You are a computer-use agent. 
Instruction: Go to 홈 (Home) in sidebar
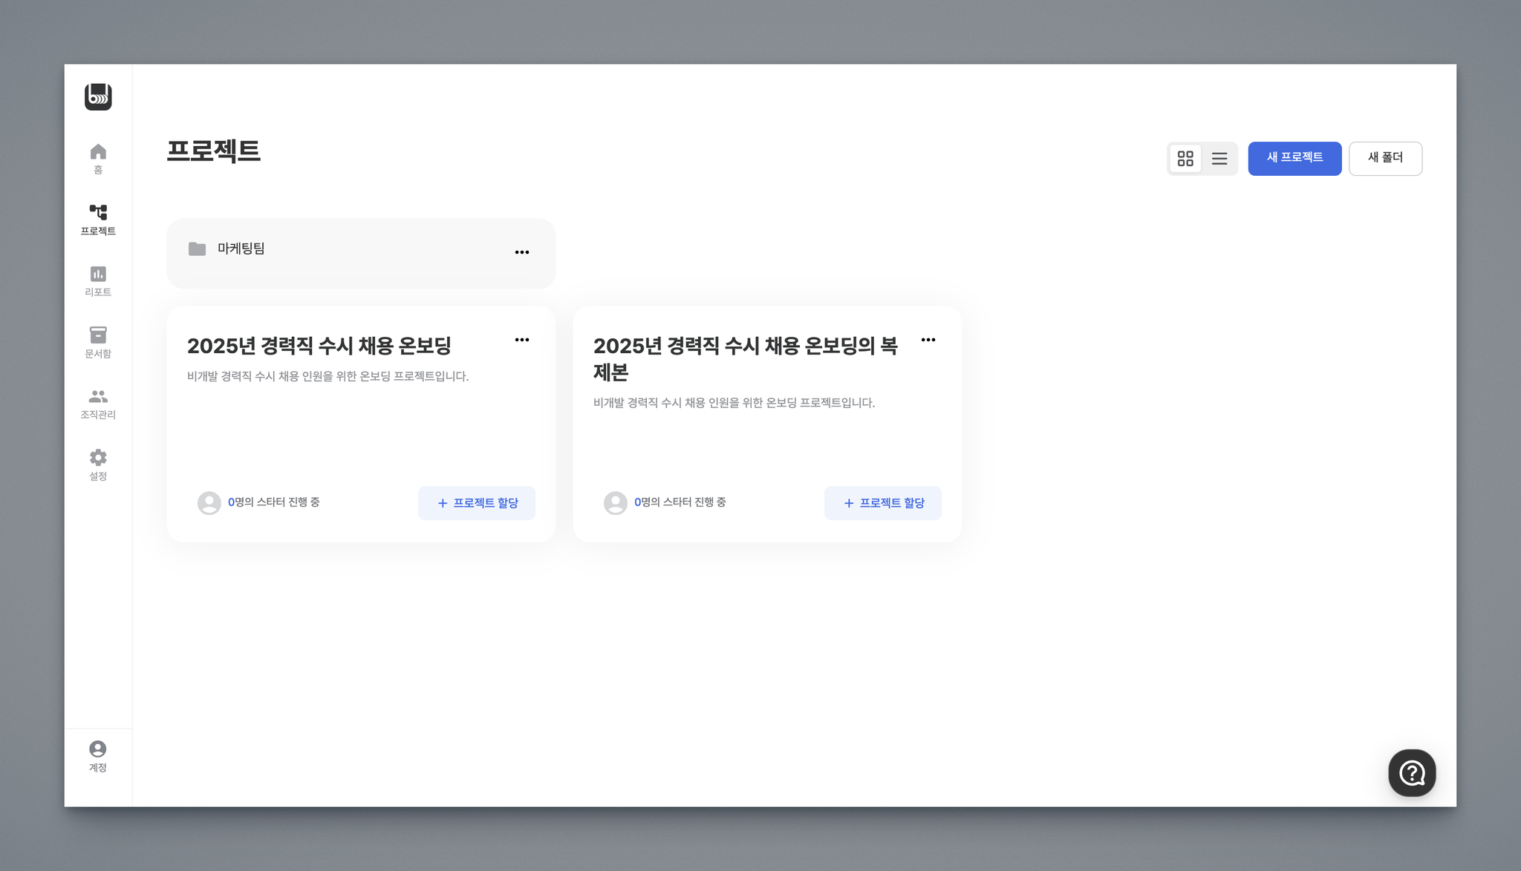tap(98, 159)
